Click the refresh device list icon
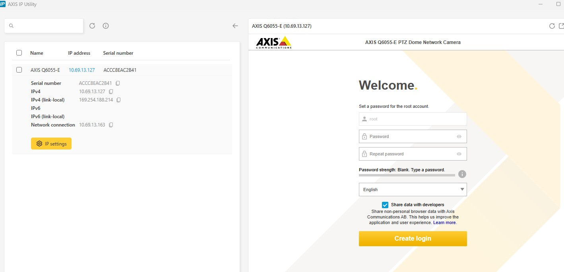 click(x=92, y=26)
